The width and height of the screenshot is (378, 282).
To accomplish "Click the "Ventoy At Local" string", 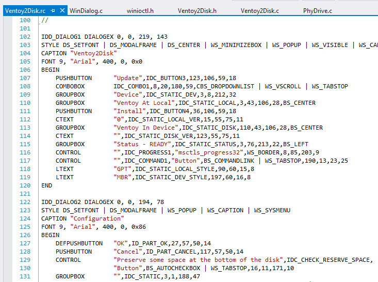I will (144, 103).
